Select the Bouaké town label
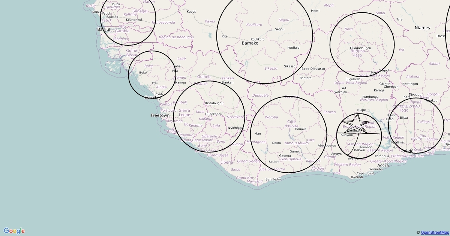The image size is (450, 236). coord(301,129)
